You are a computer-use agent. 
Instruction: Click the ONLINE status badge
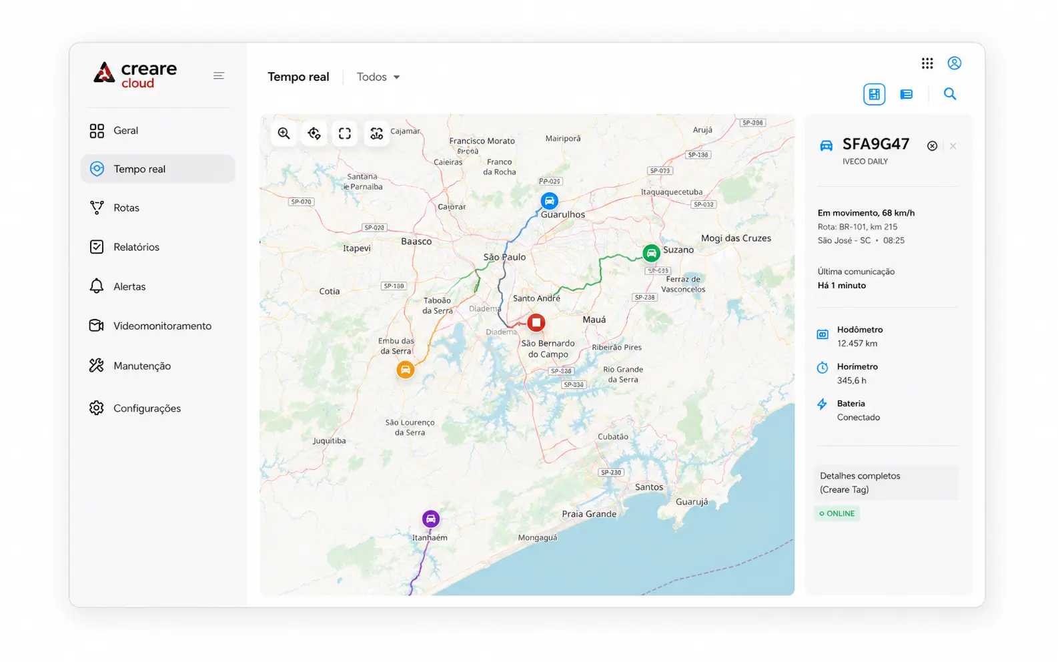coord(837,513)
